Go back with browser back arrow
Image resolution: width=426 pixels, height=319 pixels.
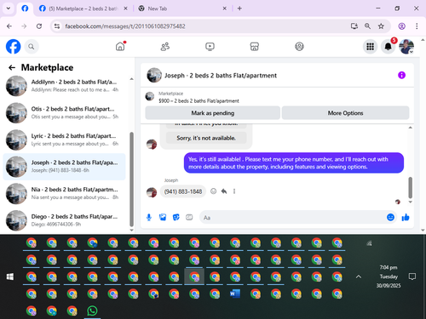9,26
